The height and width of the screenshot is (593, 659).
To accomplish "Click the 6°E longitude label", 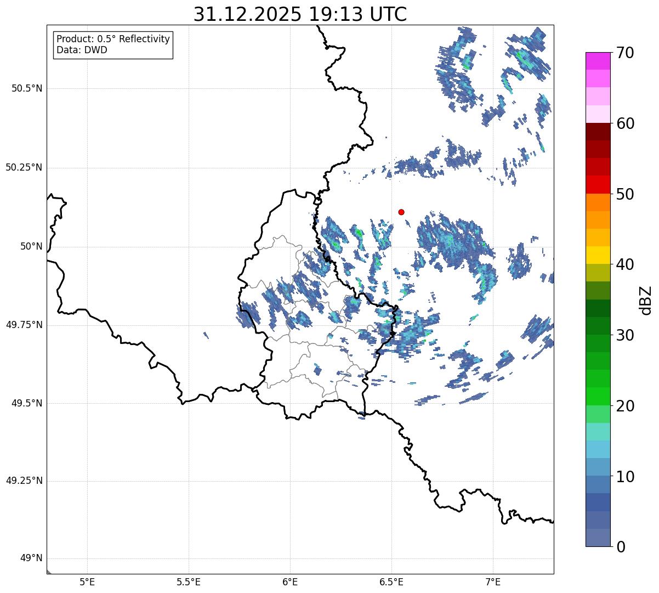I will click(290, 581).
